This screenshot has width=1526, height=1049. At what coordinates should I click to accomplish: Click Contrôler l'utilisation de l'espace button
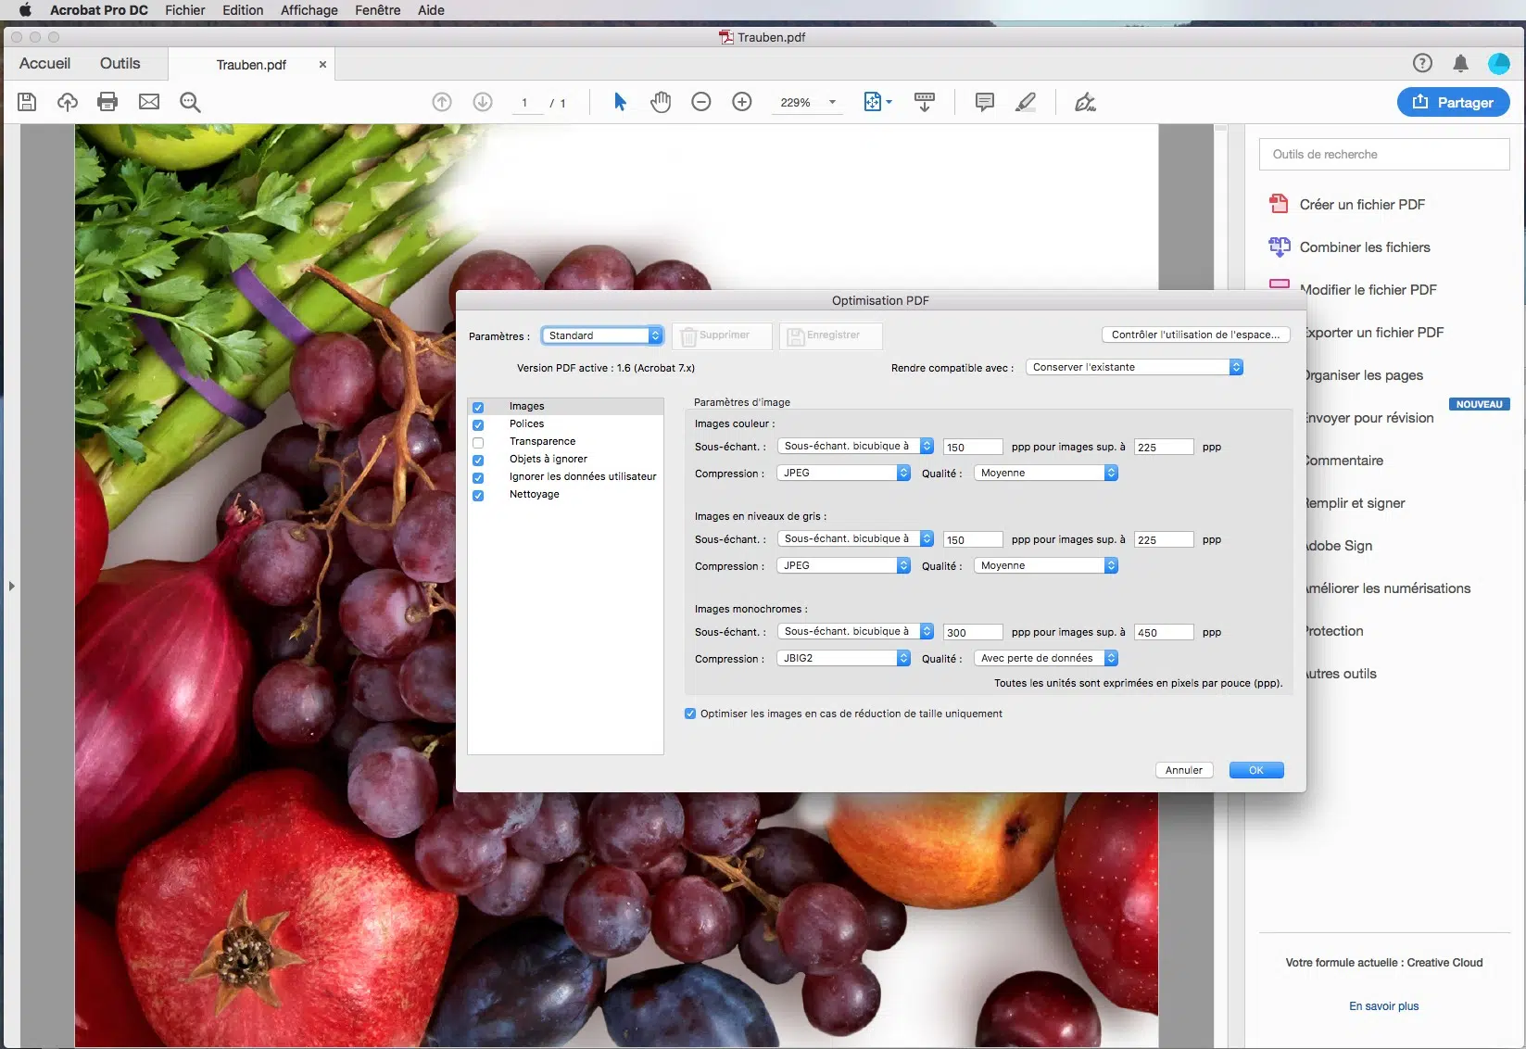click(1195, 335)
